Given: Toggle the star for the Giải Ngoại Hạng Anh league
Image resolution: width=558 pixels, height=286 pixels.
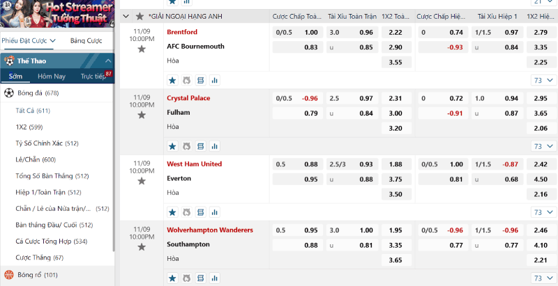Looking at the screenshot, I should tap(140, 16).
